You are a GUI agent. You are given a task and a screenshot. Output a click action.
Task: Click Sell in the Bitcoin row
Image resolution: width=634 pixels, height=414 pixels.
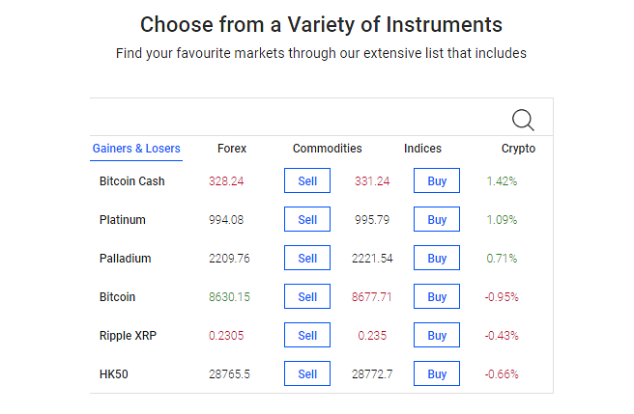pyautogui.click(x=307, y=296)
